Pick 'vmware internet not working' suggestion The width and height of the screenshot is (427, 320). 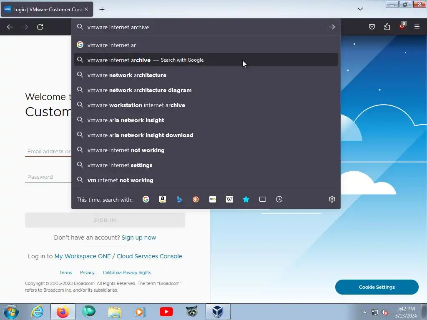pyautogui.click(x=206, y=150)
